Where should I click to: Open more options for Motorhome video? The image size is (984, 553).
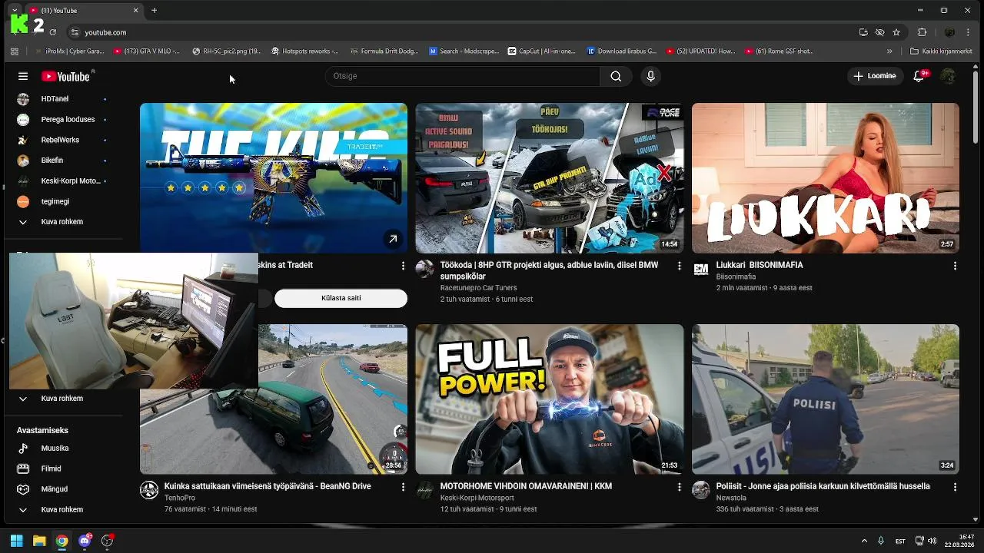[679, 487]
